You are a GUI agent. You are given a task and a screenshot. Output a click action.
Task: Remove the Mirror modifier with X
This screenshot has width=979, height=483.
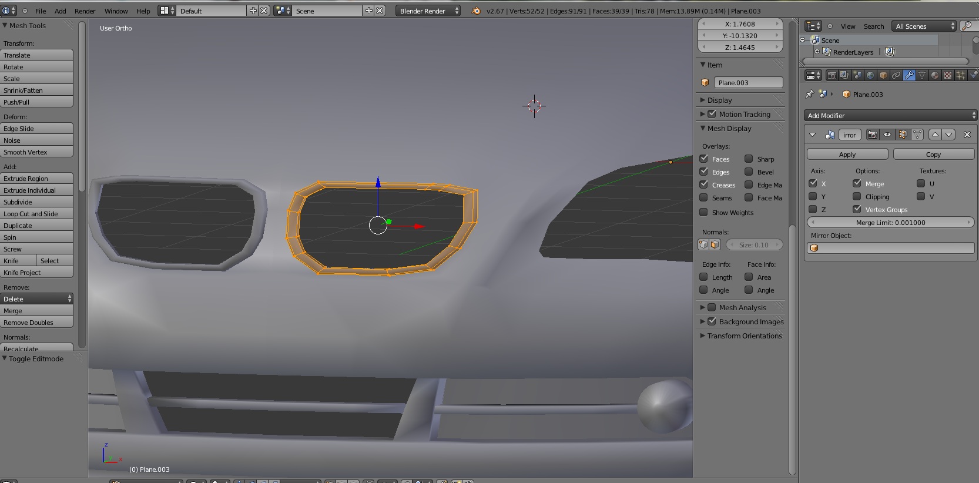click(x=967, y=135)
